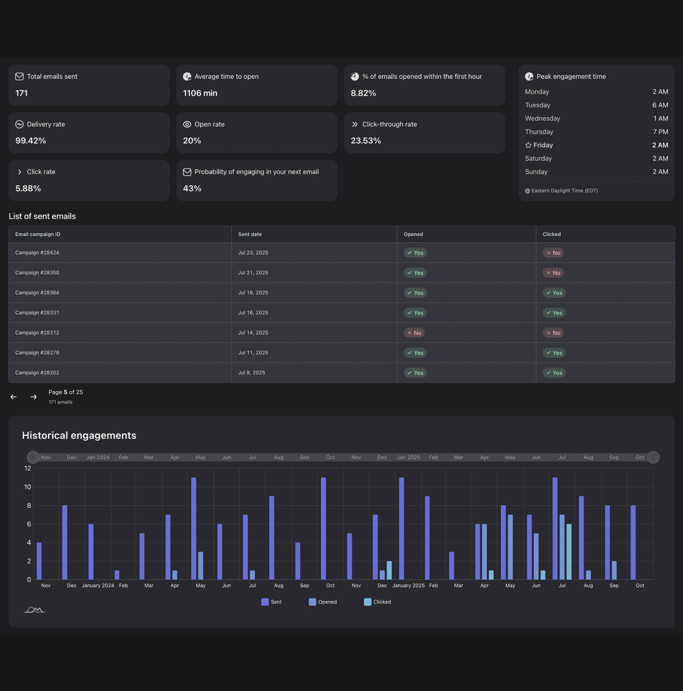683x691 pixels.
Task: Click the clock icon beside Average time to open
Action: [187, 76]
